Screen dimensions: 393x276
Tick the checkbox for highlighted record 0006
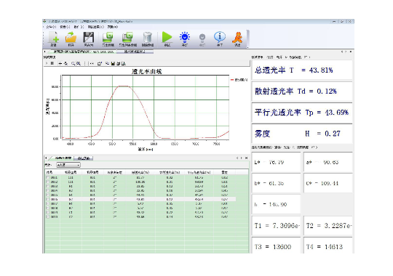[47, 200]
